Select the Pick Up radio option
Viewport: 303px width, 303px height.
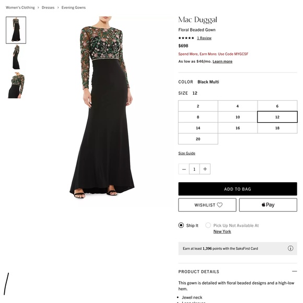click(x=208, y=225)
